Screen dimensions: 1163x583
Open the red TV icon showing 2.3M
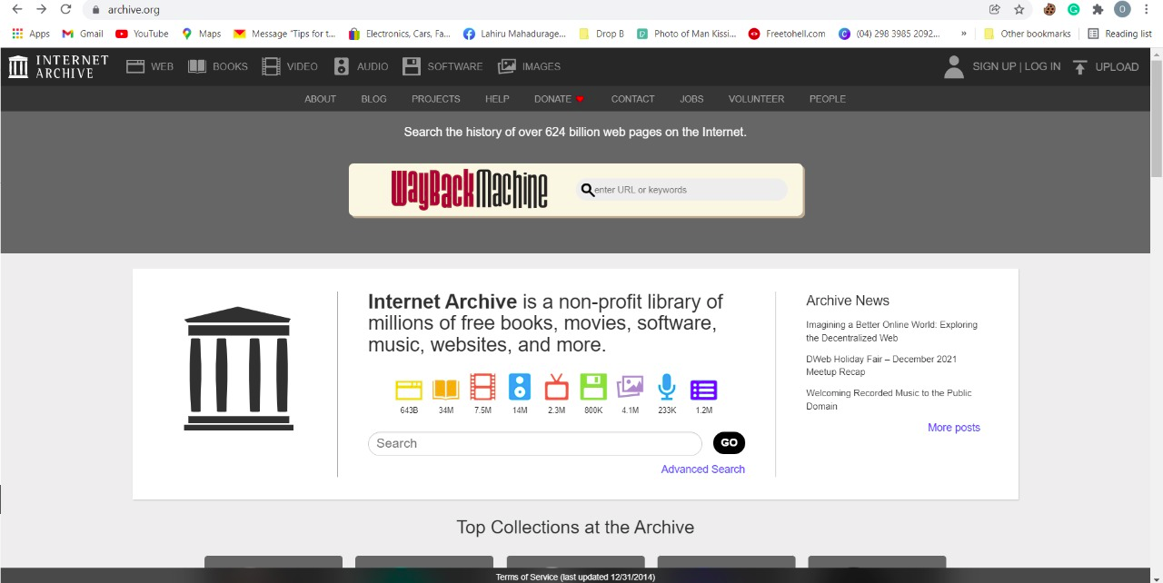tap(556, 388)
